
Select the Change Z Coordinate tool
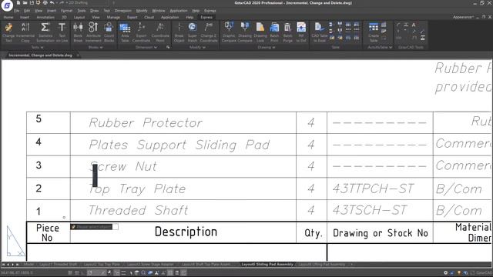[x=209, y=32]
